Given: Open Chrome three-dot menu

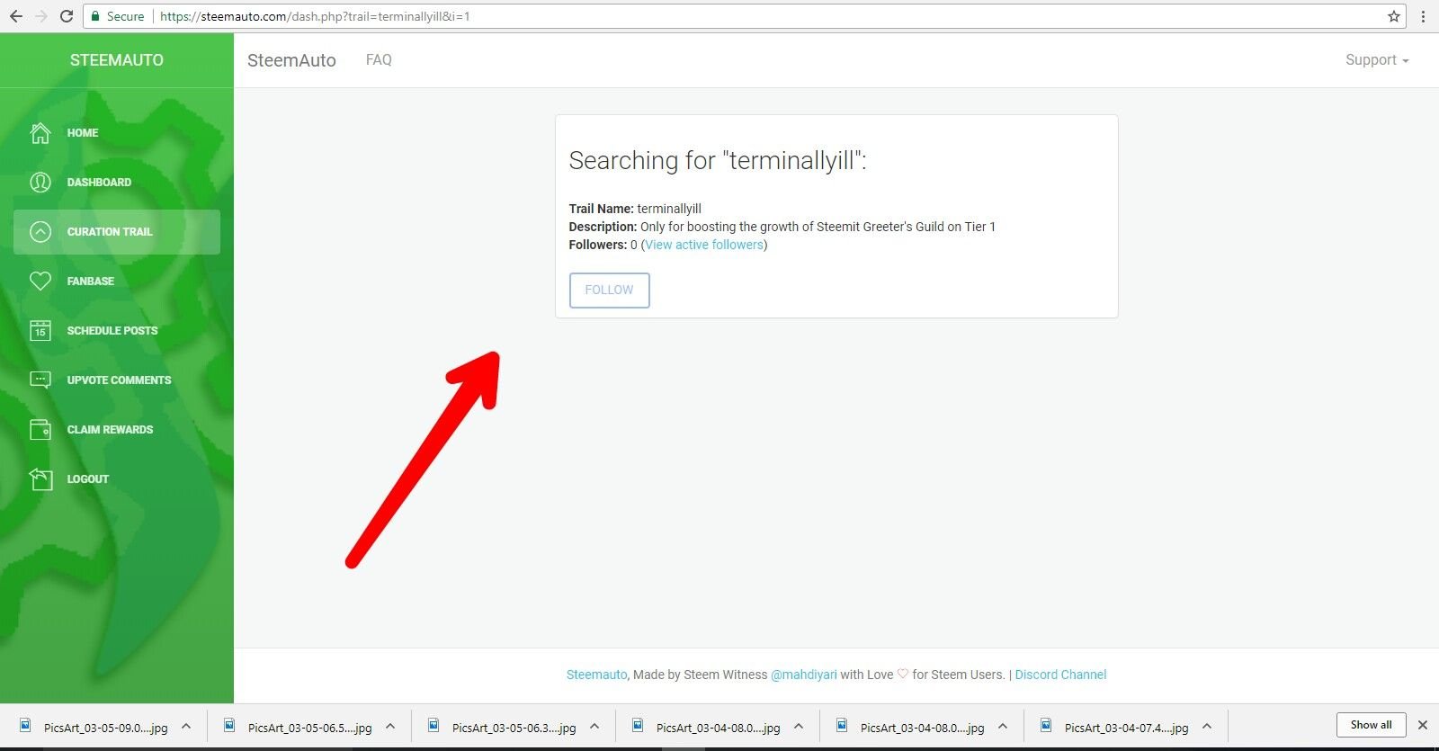Looking at the screenshot, I should [1423, 16].
